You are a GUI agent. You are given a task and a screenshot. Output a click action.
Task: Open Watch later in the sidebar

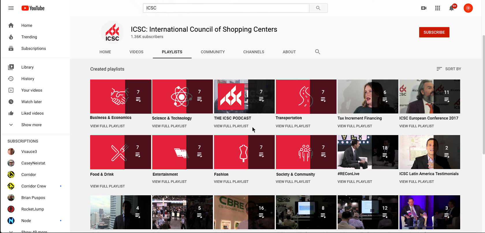[35, 102]
